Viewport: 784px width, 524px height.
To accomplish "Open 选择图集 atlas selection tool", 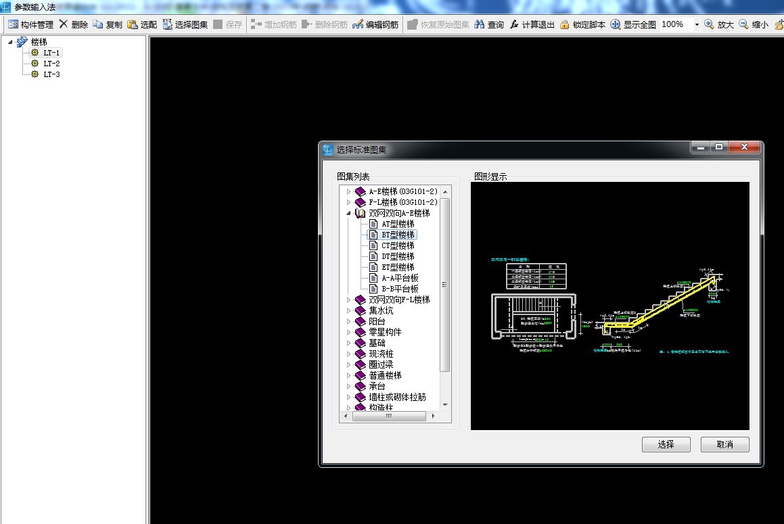I will (185, 24).
